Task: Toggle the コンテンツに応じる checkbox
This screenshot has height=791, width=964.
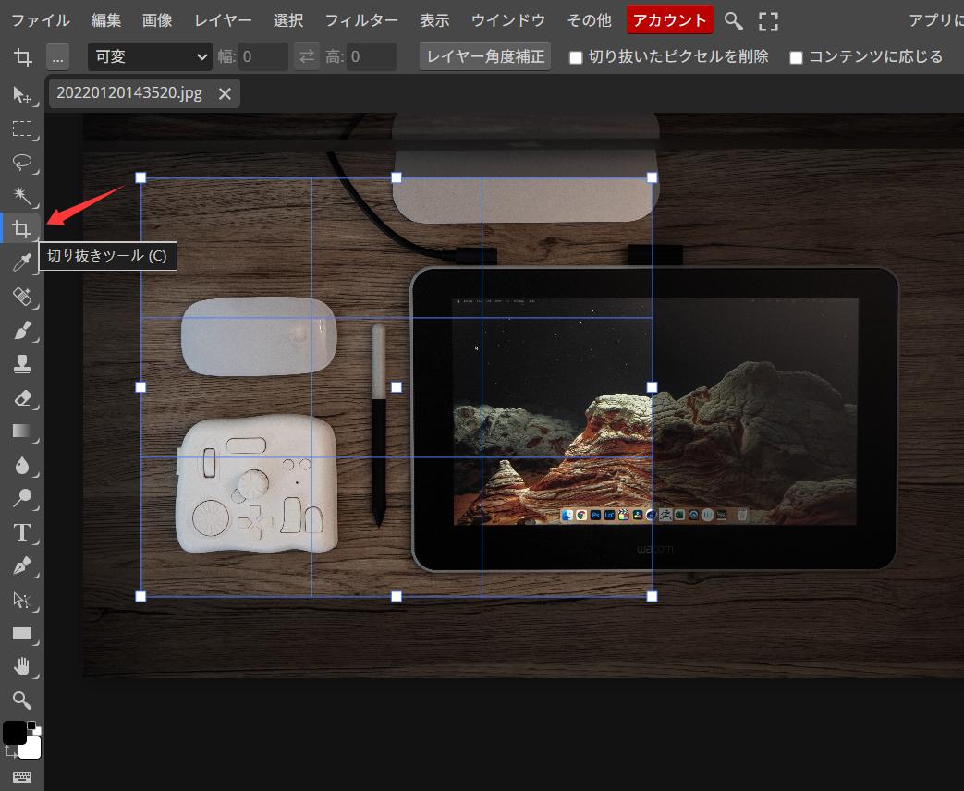Action: coord(796,57)
